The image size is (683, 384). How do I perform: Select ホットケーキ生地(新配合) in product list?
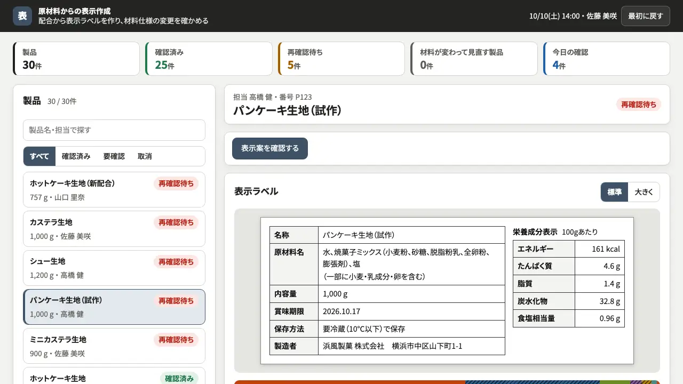pos(114,190)
